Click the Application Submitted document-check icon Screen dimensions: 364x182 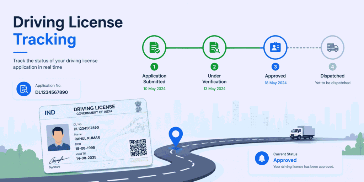tap(154, 48)
